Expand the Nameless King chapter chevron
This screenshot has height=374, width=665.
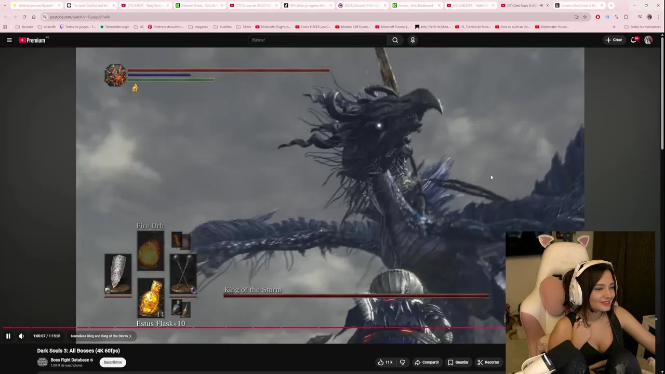point(130,336)
